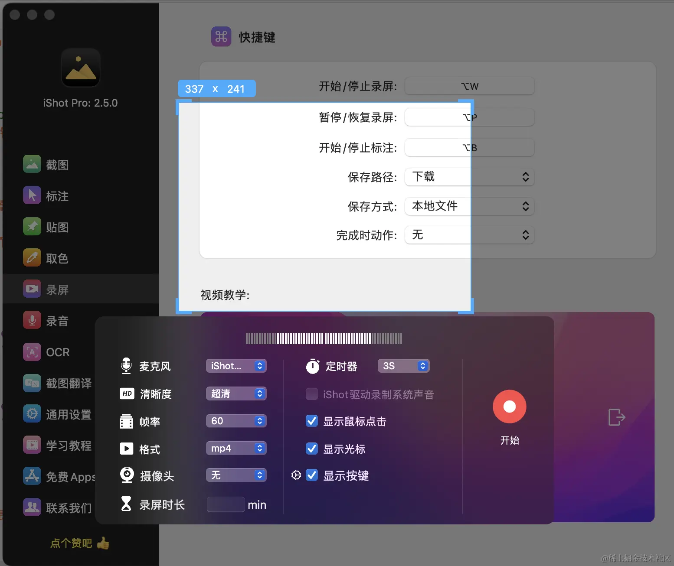Screen dimensions: 674x566
Task: Click the 点个赞吧 link at bottom
Action: click(x=71, y=543)
